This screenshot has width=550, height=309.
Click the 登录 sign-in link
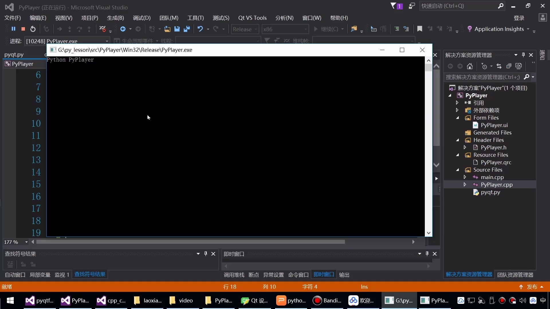click(519, 18)
